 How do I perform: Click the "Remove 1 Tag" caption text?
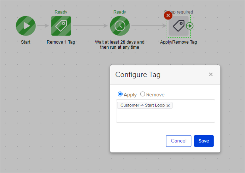[x=61, y=42]
